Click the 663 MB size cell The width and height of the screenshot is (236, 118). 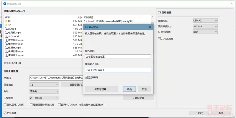point(78,25)
